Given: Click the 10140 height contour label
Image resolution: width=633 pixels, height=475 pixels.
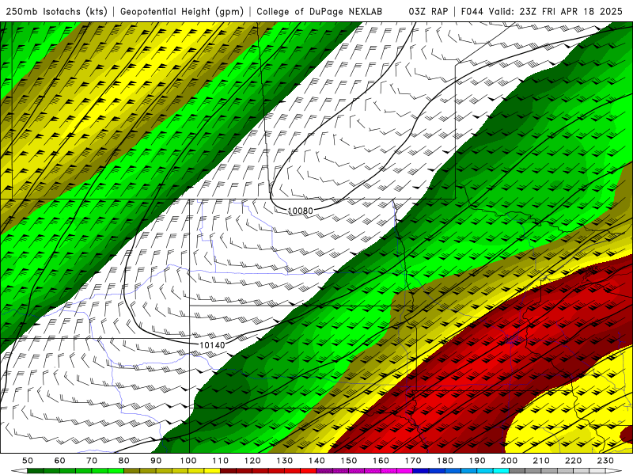Looking at the screenshot, I should 212,345.
